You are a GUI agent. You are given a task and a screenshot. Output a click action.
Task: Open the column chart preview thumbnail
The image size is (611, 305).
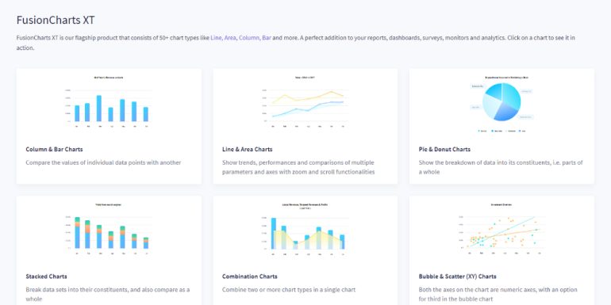109,102
